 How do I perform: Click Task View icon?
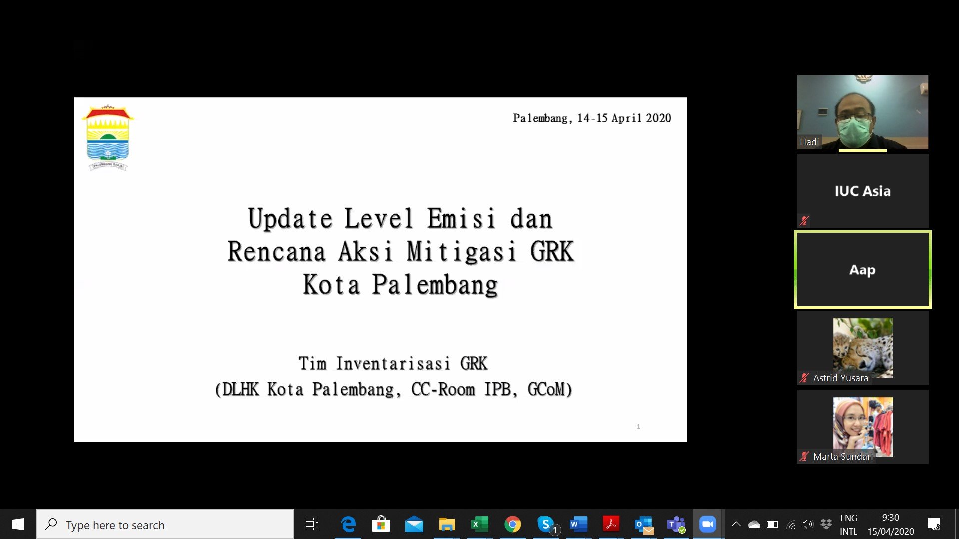(312, 524)
